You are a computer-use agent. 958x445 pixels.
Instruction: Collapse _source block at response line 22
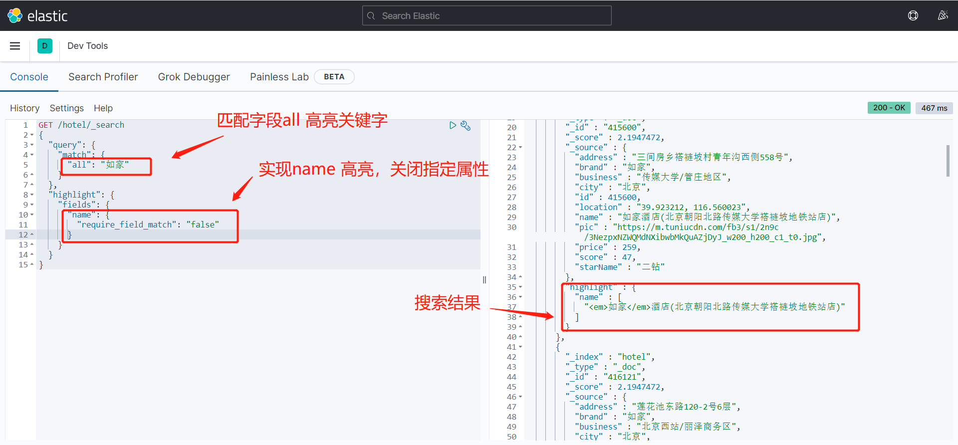tap(520, 148)
